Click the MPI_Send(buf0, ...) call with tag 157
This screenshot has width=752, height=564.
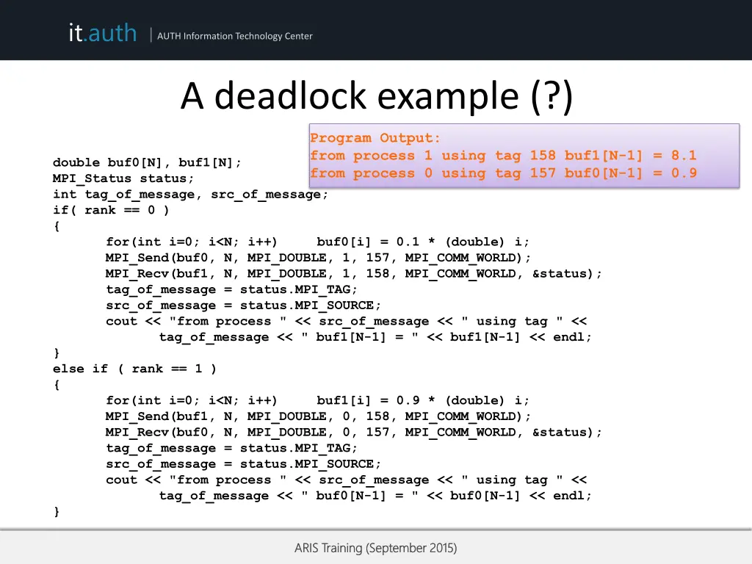[318, 258]
